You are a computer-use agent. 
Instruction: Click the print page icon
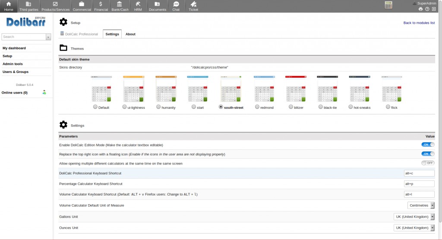420,9
